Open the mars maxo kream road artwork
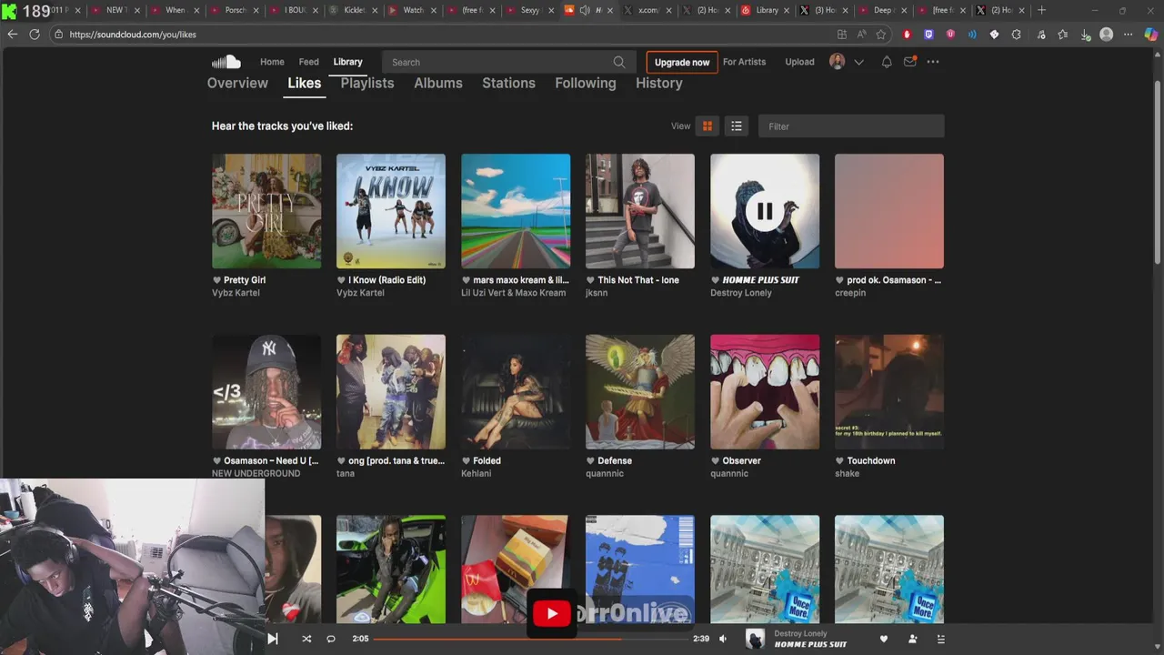1164x655 pixels. pos(516,211)
